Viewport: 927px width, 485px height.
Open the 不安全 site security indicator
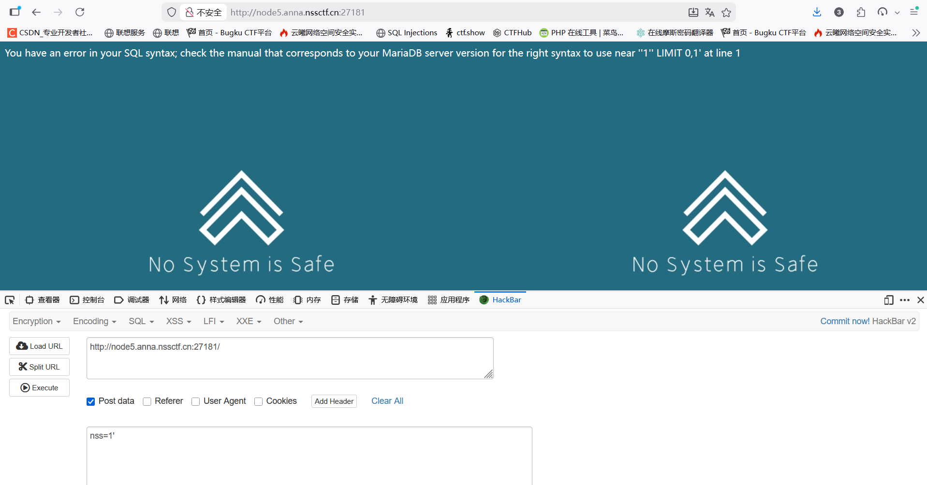point(204,13)
